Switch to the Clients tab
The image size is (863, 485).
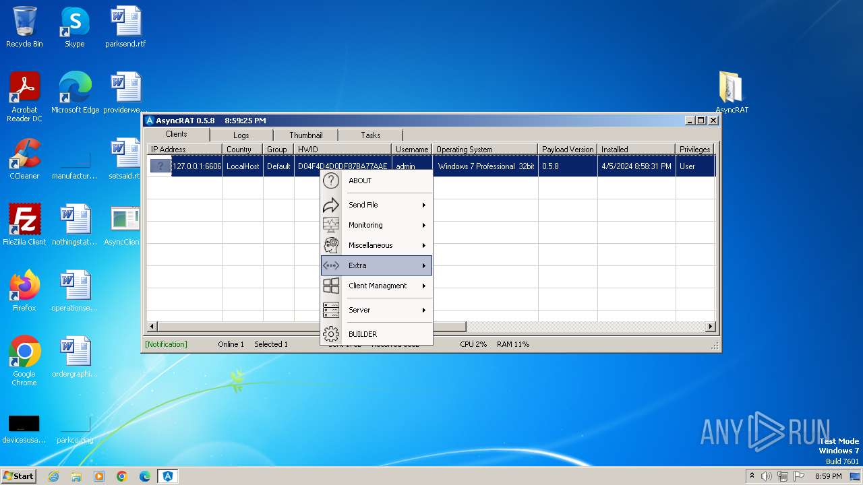[x=177, y=134]
